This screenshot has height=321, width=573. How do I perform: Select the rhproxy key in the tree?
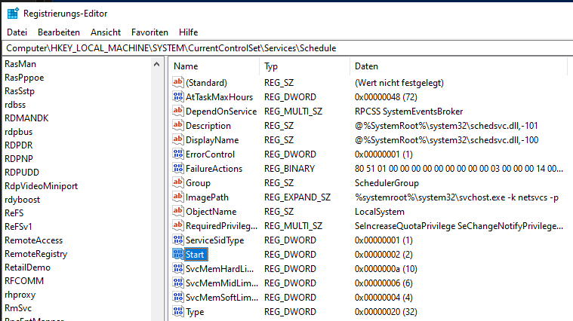click(x=20, y=295)
